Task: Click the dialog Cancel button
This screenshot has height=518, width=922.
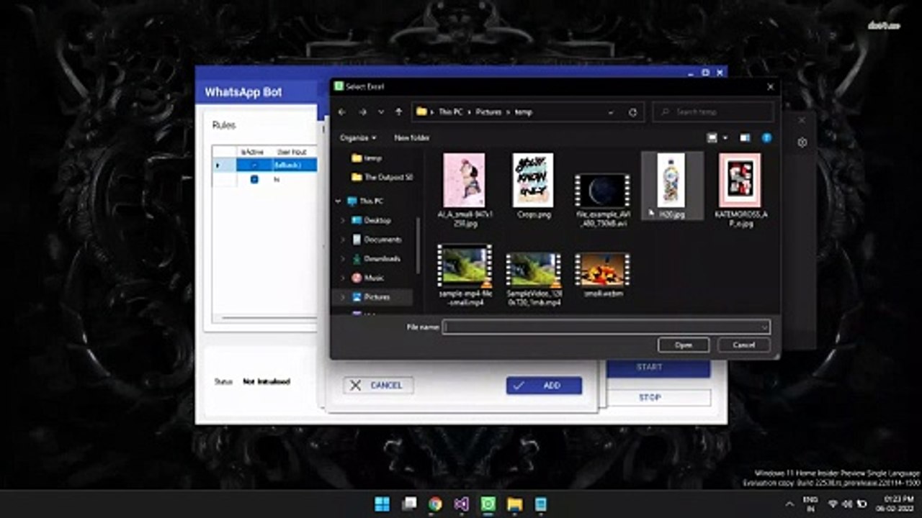Action: [744, 345]
